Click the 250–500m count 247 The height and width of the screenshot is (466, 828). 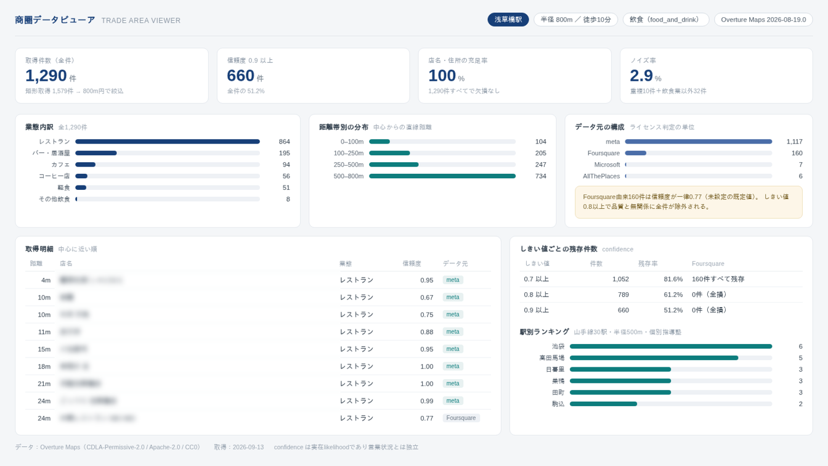click(x=540, y=165)
